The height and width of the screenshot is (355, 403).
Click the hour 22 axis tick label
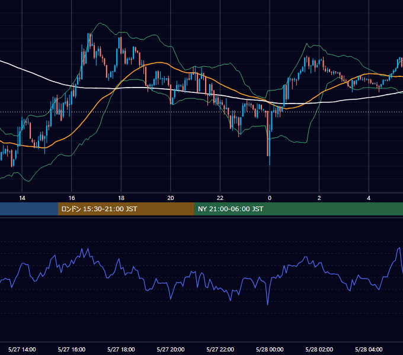pyautogui.click(x=220, y=198)
